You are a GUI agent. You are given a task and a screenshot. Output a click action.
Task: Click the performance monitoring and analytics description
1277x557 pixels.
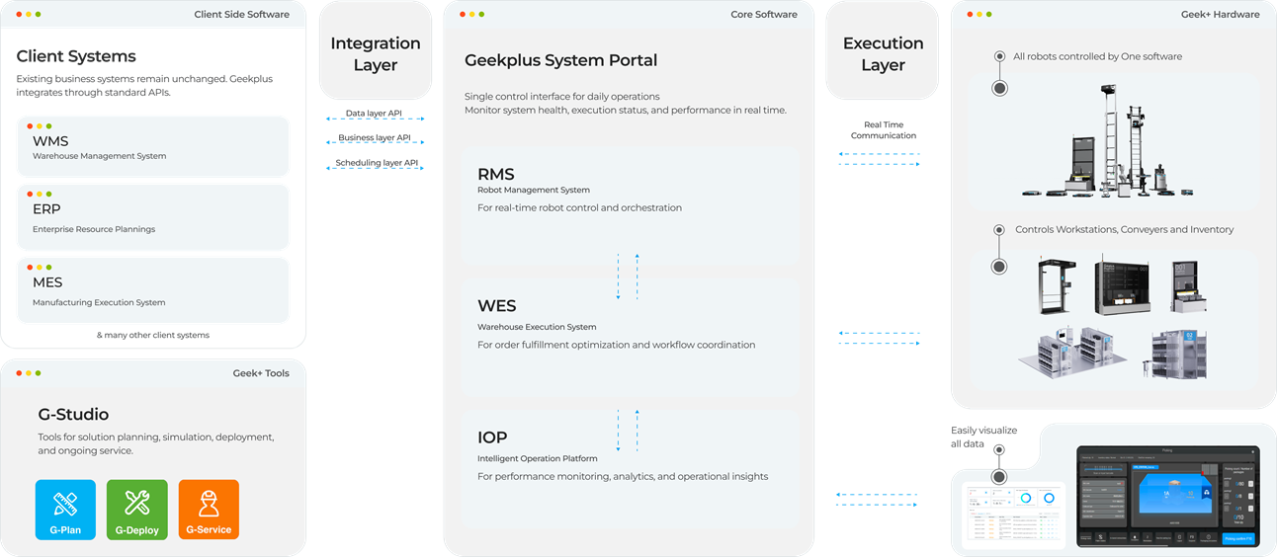[623, 476]
